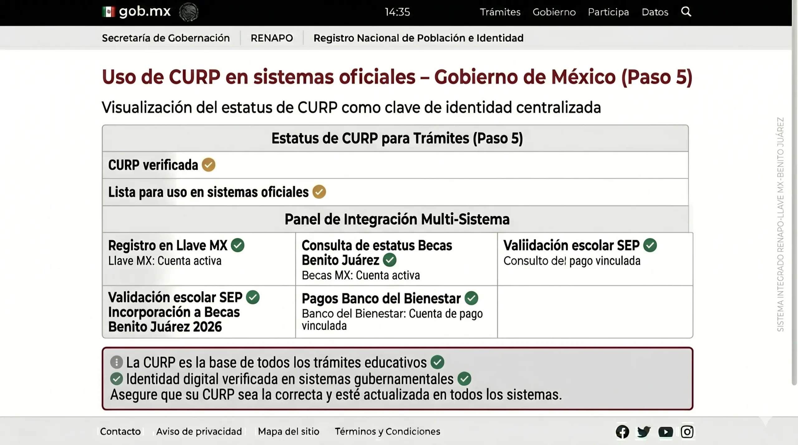The width and height of the screenshot is (798, 445).
Task: Click green check after Becas Benito Juárez
Action: coord(390,260)
